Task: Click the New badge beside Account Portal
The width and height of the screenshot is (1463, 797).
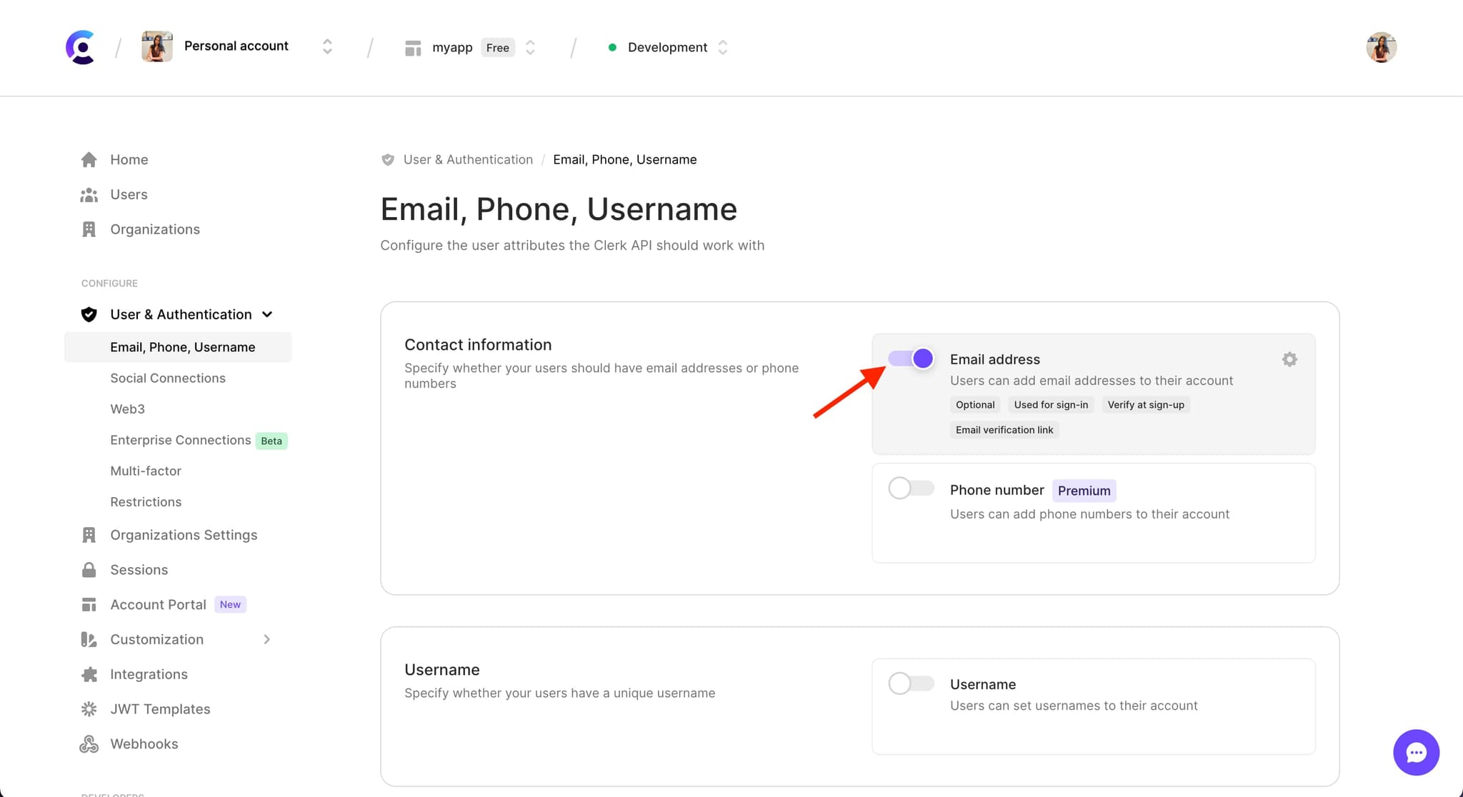Action: tap(230, 604)
